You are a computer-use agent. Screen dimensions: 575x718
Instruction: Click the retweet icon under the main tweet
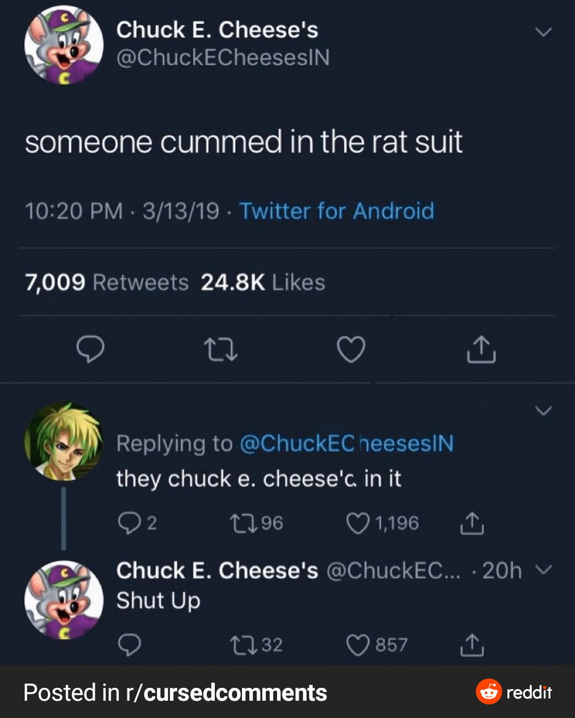click(x=220, y=349)
